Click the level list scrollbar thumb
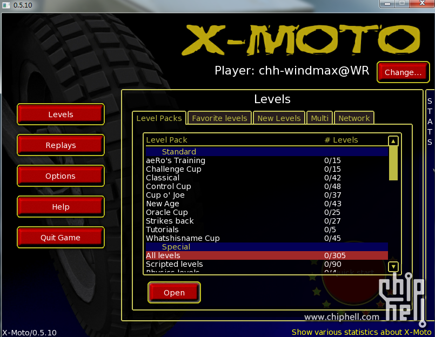Screen dimensions: 435x337 [393, 163]
